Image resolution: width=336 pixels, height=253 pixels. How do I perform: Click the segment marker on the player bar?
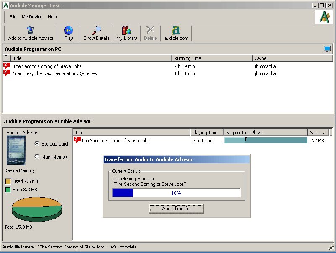coord(245,139)
